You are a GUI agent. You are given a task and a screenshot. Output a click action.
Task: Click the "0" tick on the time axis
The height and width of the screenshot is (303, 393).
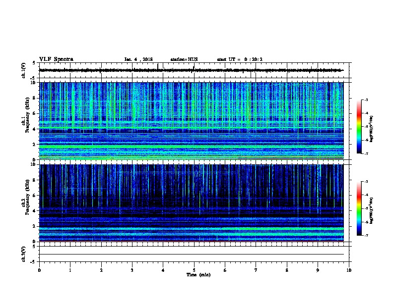[39, 270]
